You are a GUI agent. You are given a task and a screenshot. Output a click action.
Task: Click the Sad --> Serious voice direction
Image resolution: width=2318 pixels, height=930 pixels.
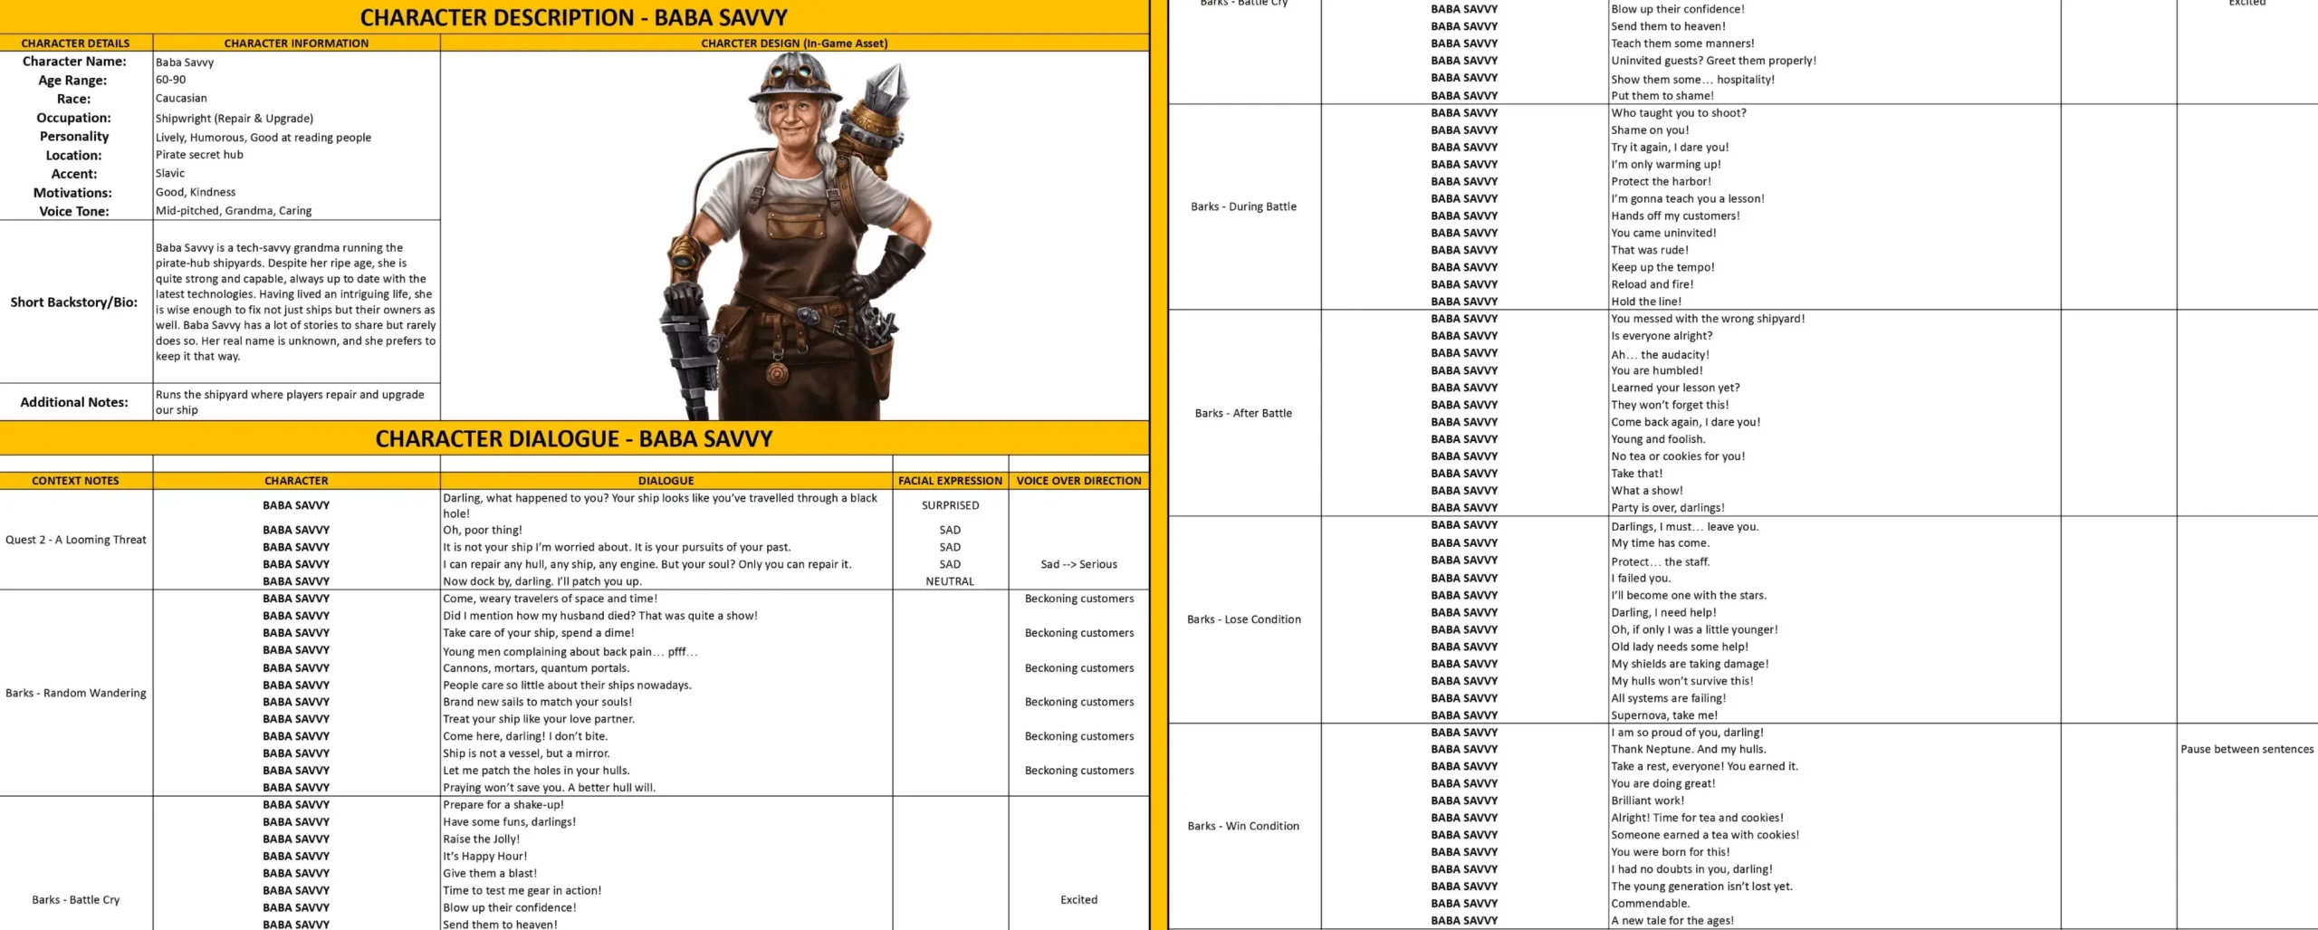[x=1078, y=564]
